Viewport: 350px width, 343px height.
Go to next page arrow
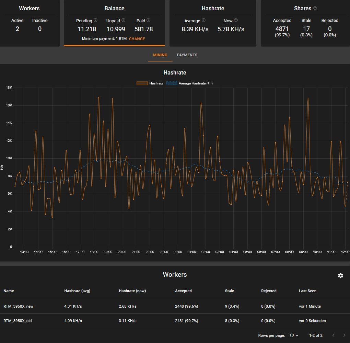pos(344,335)
